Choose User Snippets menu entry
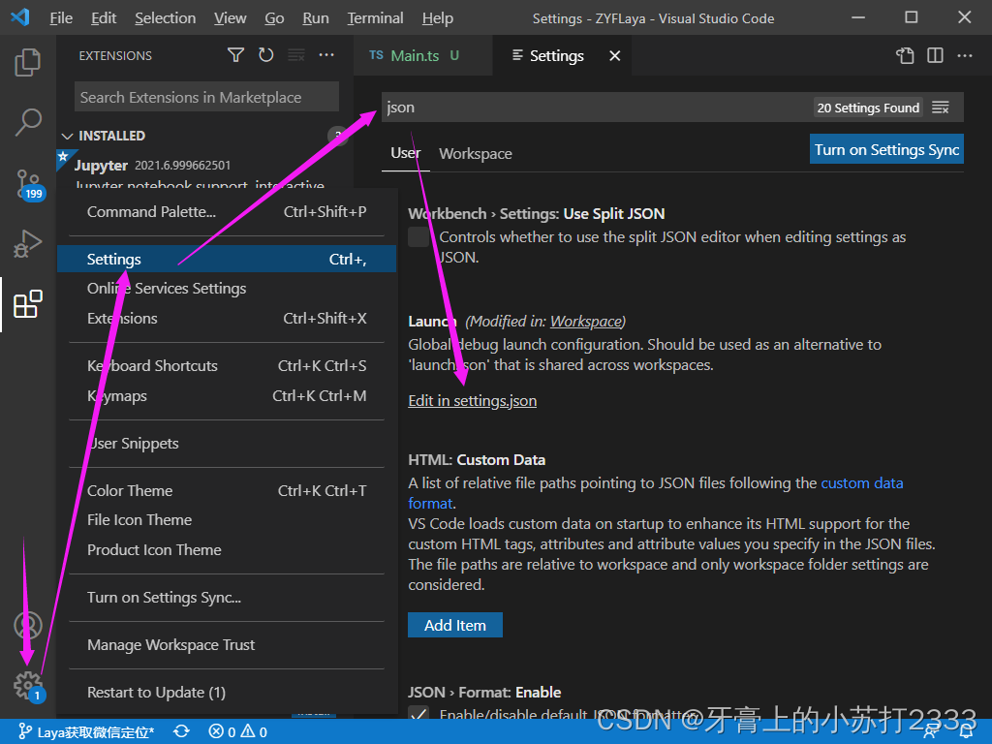The height and width of the screenshot is (744, 992). point(227,444)
